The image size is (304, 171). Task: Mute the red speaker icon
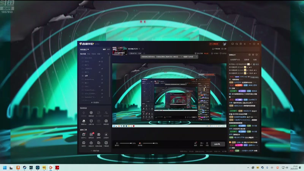tap(140, 143)
